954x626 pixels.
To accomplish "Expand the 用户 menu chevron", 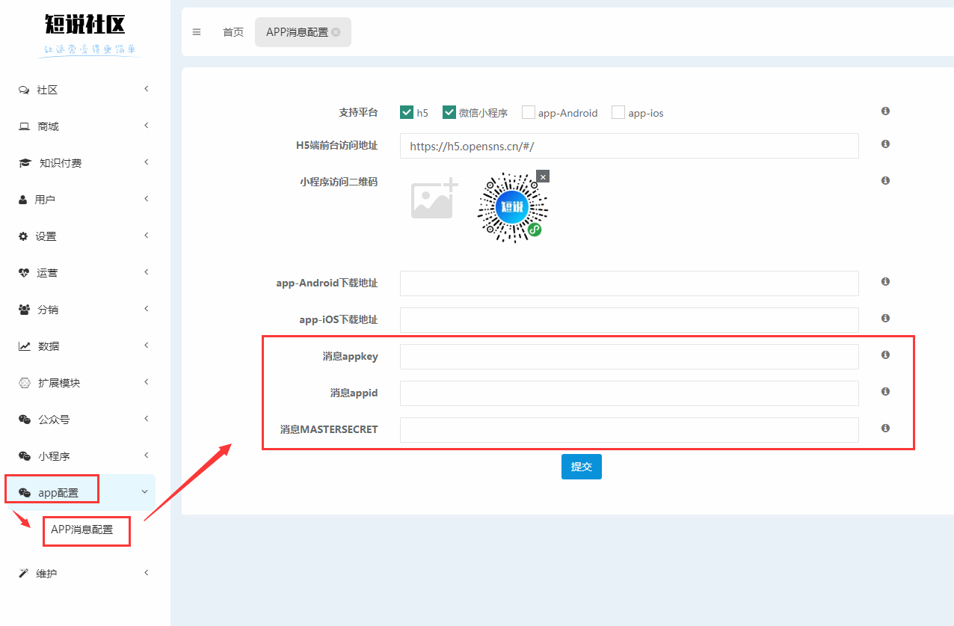I will [147, 199].
